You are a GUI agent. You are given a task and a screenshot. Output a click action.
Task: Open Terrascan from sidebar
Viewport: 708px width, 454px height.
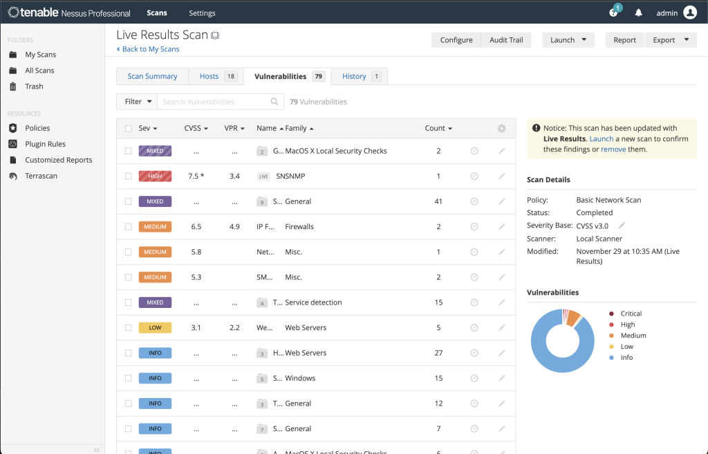[41, 176]
